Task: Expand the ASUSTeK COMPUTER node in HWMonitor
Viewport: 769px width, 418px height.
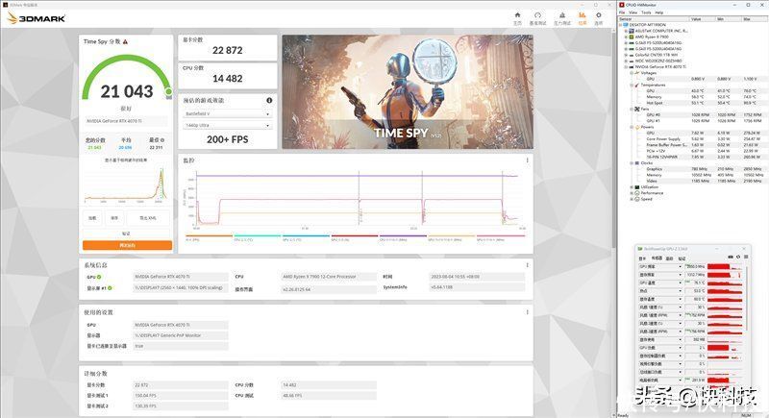Action: coord(626,31)
